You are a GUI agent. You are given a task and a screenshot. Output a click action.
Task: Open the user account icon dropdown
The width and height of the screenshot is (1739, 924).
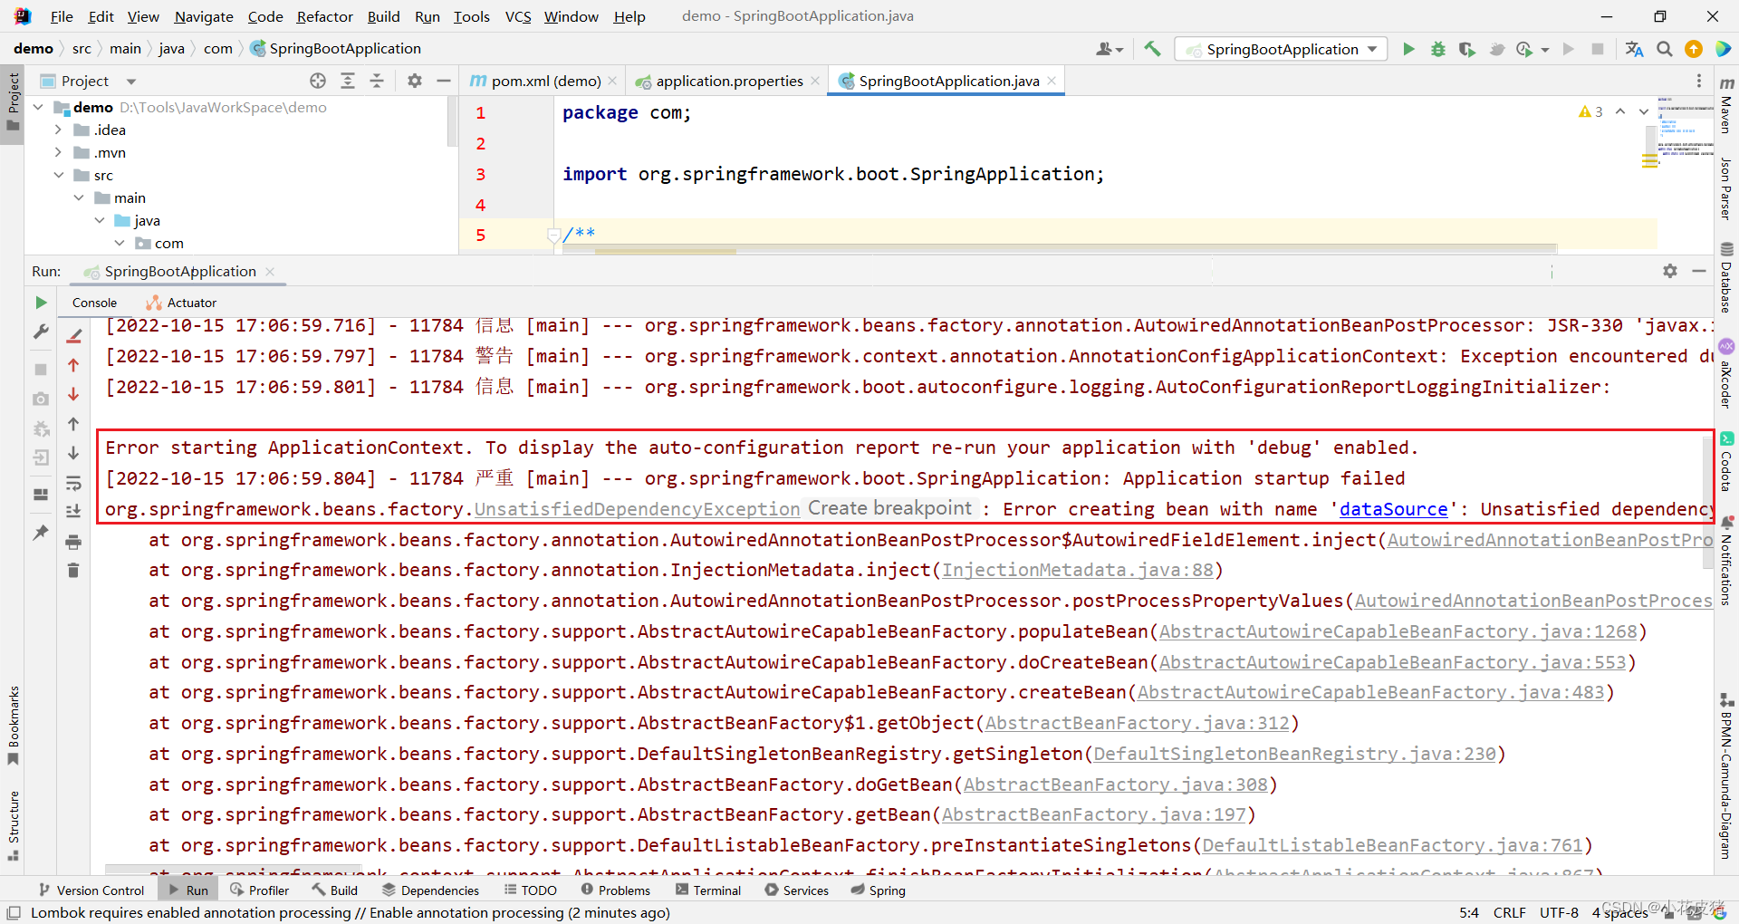click(x=1110, y=49)
